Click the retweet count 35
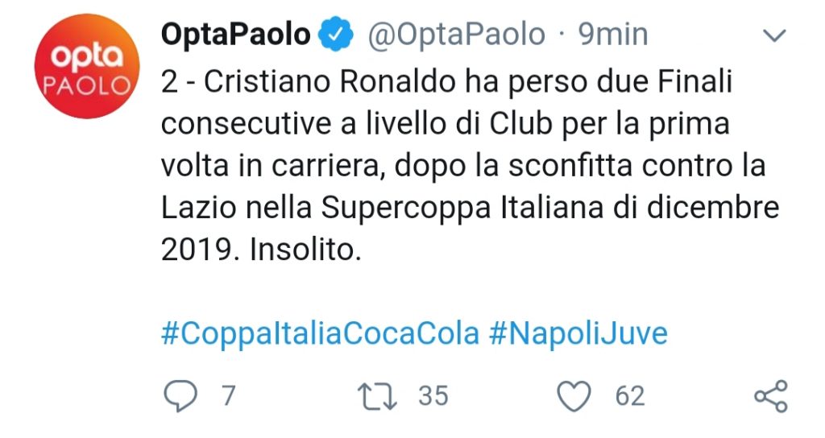The width and height of the screenshot is (825, 438). point(433,395)
